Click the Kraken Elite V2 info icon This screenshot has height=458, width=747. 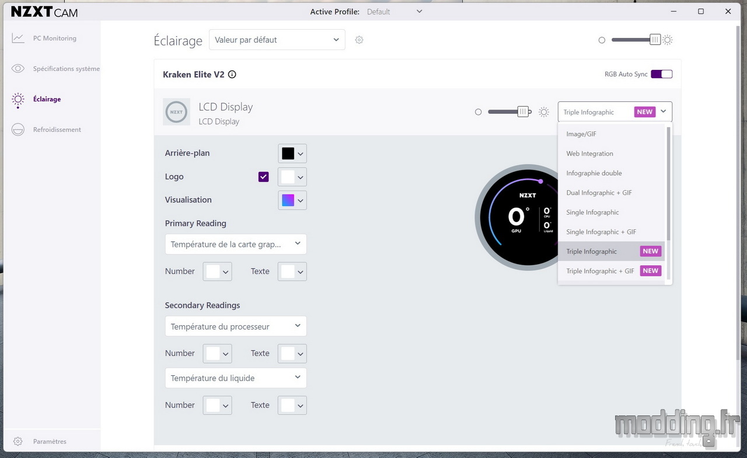232,75
